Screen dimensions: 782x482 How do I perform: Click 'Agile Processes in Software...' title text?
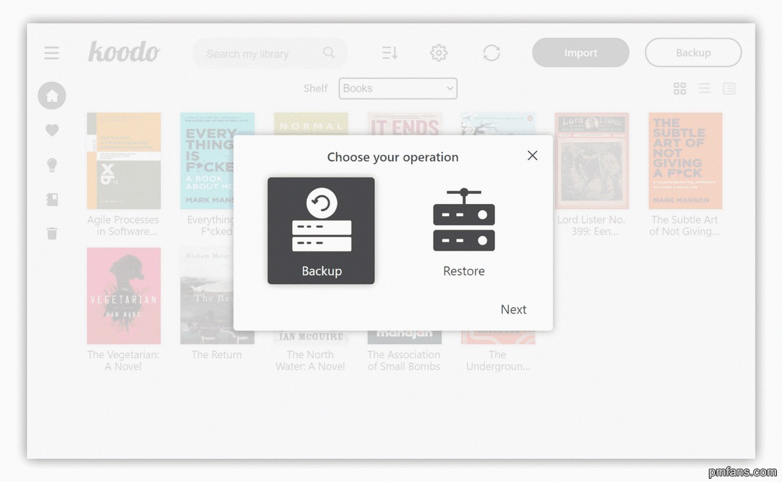(123, 226)
